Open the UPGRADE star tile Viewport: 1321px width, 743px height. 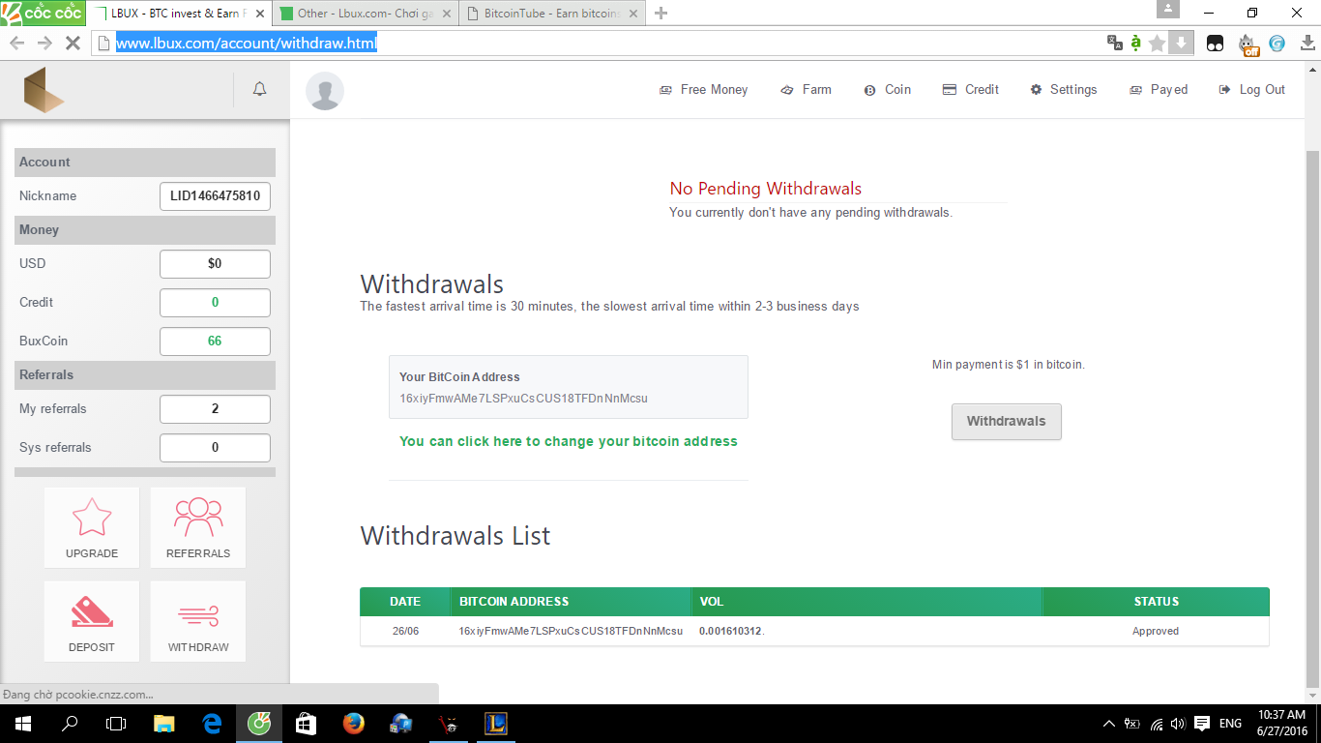click(92, 527)
